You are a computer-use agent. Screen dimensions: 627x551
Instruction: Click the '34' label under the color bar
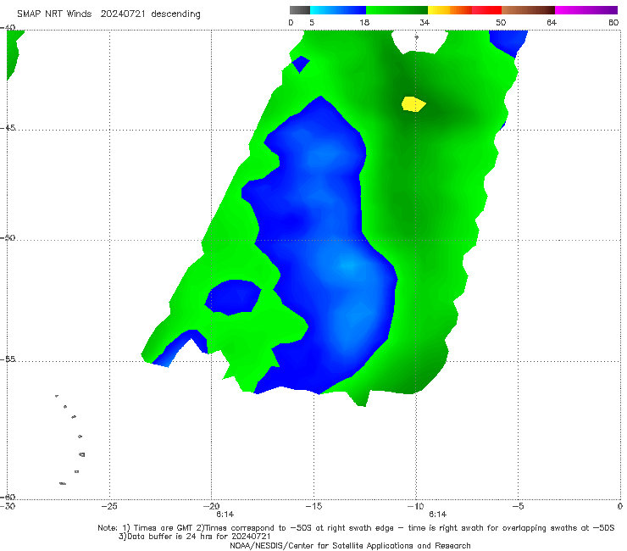pyautogui.click(x=424, y=23)
